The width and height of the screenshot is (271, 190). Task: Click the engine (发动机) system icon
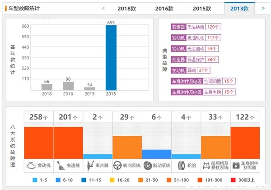point(30,166)
